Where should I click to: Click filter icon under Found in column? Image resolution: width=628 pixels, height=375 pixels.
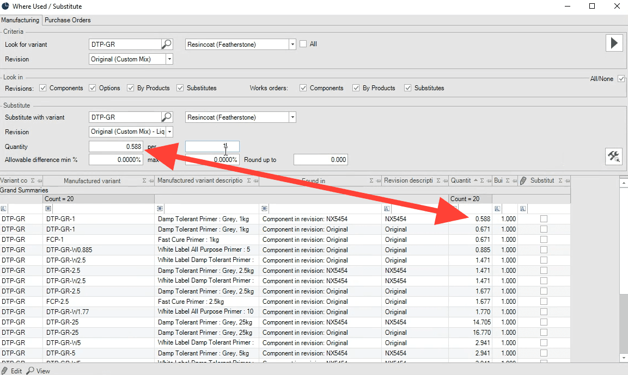click(264, 209)
